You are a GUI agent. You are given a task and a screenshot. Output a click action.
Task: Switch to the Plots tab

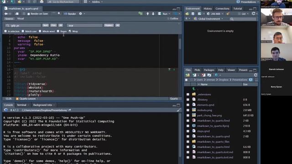point(197,70)
